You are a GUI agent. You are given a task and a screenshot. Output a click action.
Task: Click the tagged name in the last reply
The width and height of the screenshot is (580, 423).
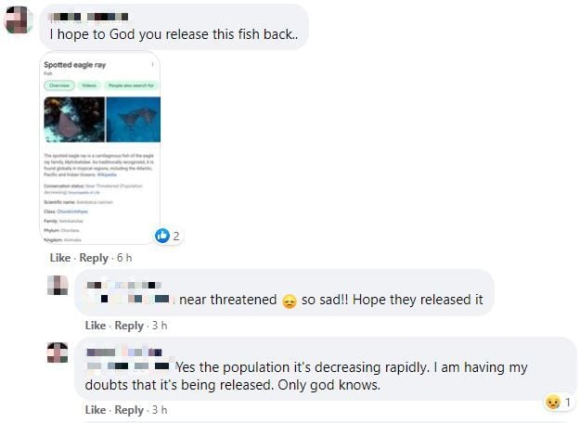coord(128,366)
